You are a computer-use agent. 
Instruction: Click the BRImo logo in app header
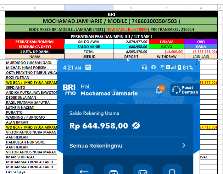tap(69, 89)
